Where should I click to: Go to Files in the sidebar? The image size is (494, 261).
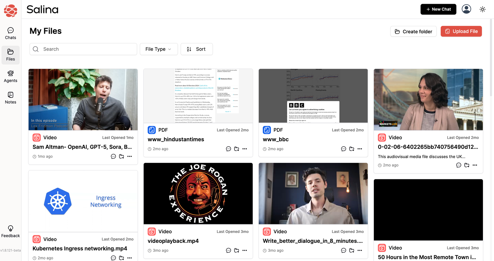point(10,55)
